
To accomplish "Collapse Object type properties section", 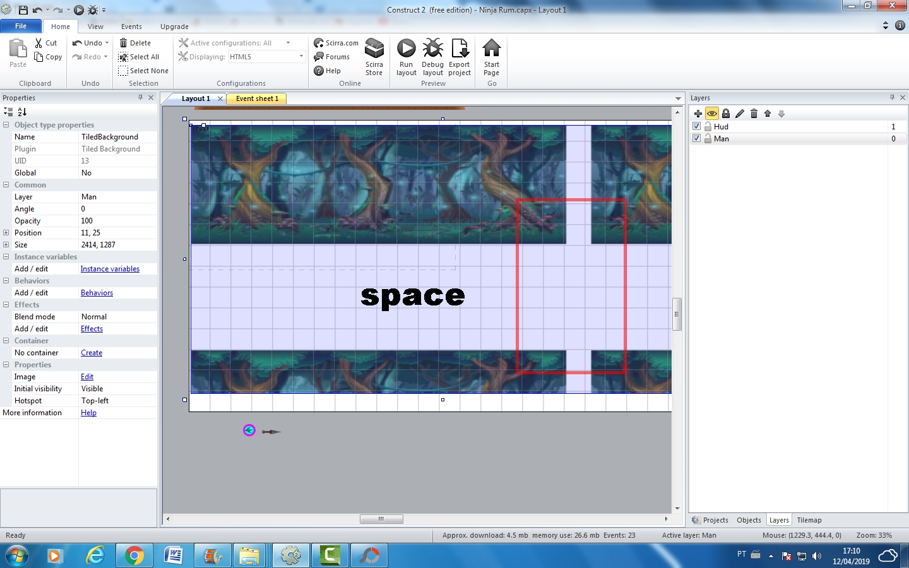I will click(6, 125).
